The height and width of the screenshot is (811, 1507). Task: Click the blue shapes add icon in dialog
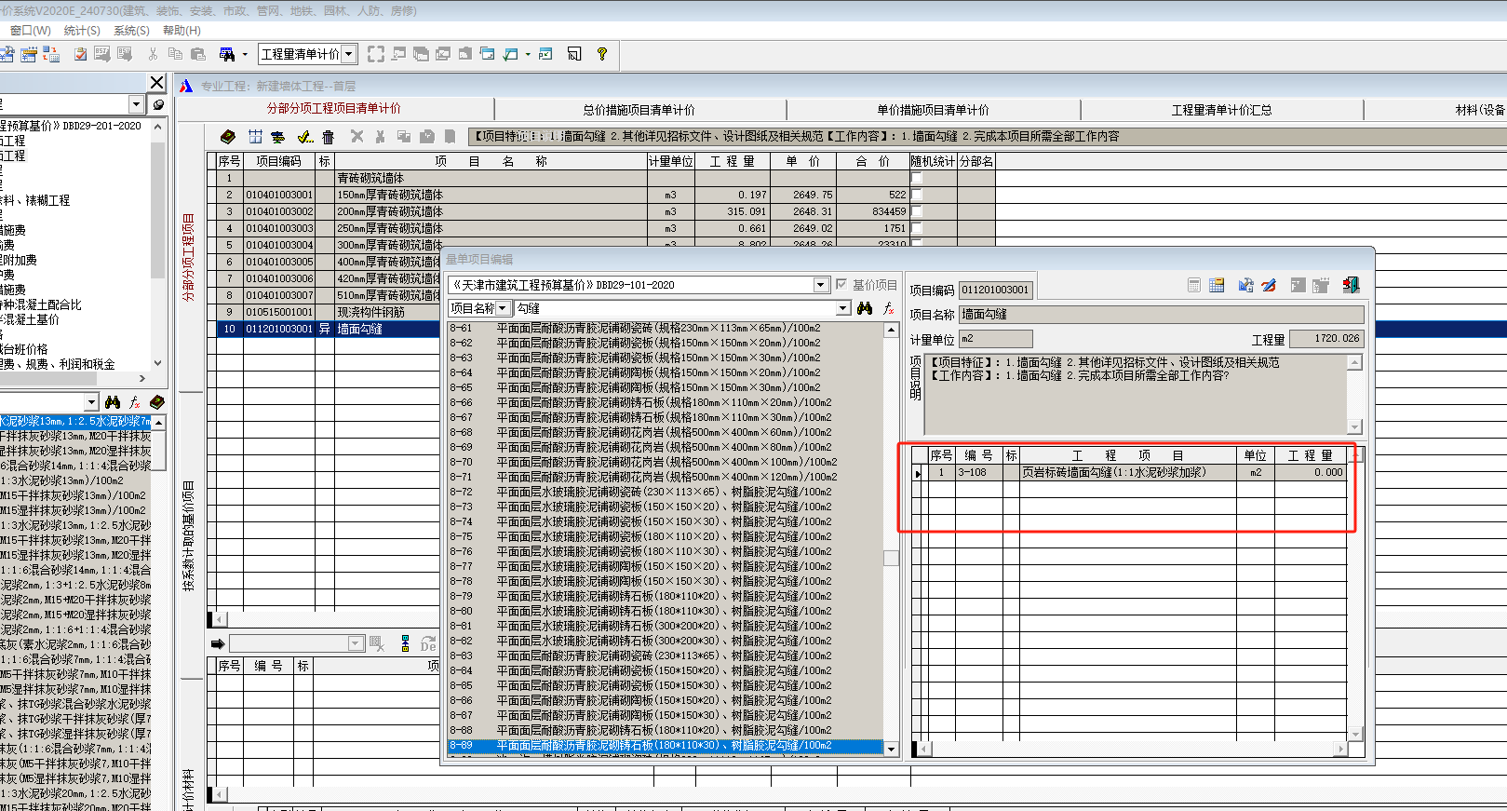1245,286
